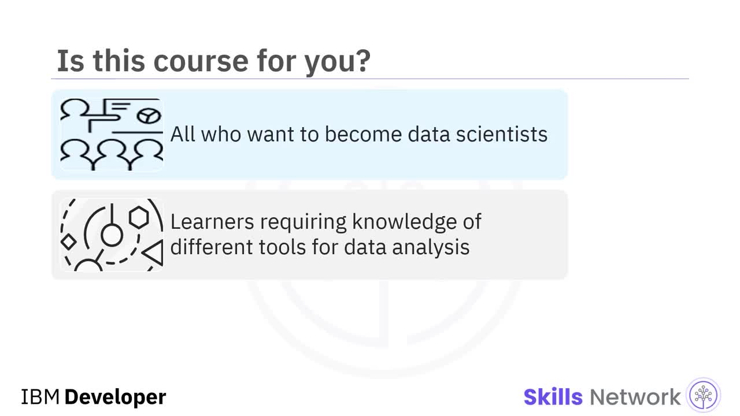Screen dimensions: 740x416
Task: Click the triangle shape in tools icon
Action: (154, 253)
